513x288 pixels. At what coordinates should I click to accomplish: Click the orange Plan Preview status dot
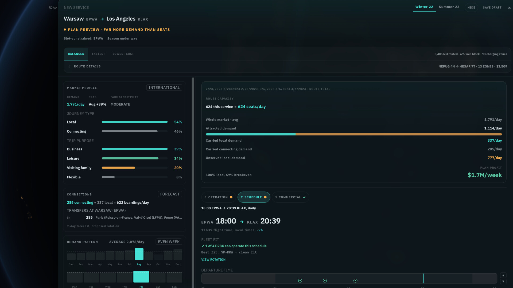tap(65, 30)
